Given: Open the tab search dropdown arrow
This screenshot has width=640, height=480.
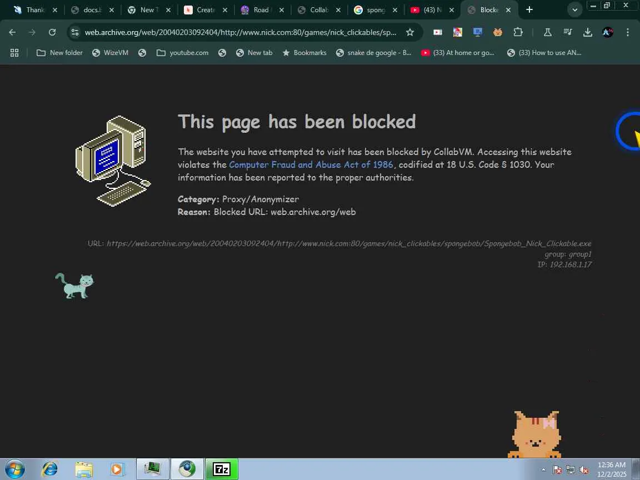Looking at the screenshot, I should coord(574,10).
